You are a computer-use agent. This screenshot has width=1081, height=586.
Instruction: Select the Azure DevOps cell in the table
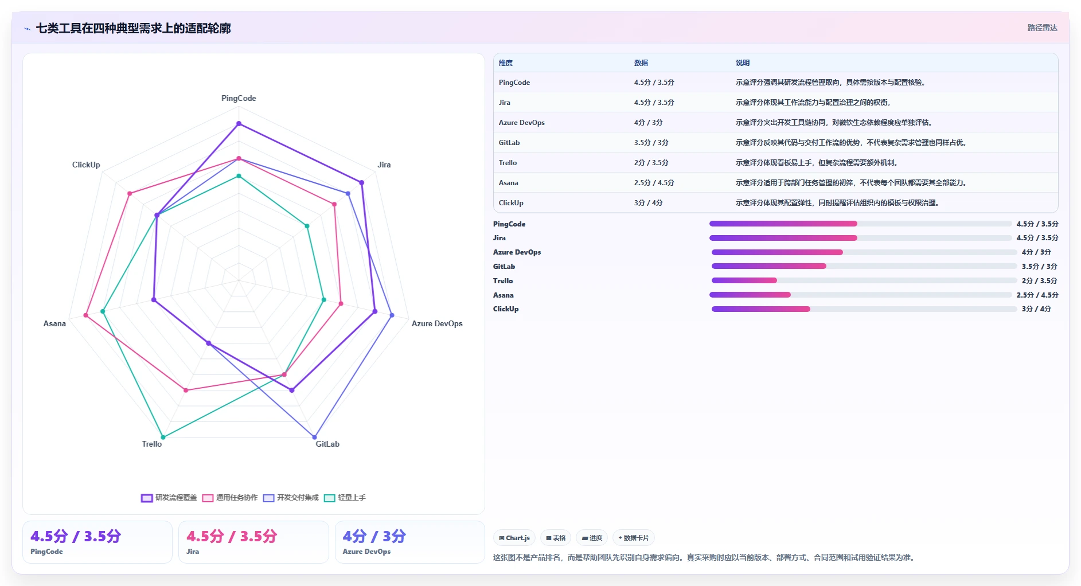click(x=522, y=123)
